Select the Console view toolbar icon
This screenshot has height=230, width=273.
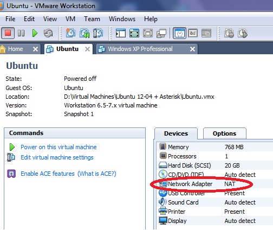206,33
